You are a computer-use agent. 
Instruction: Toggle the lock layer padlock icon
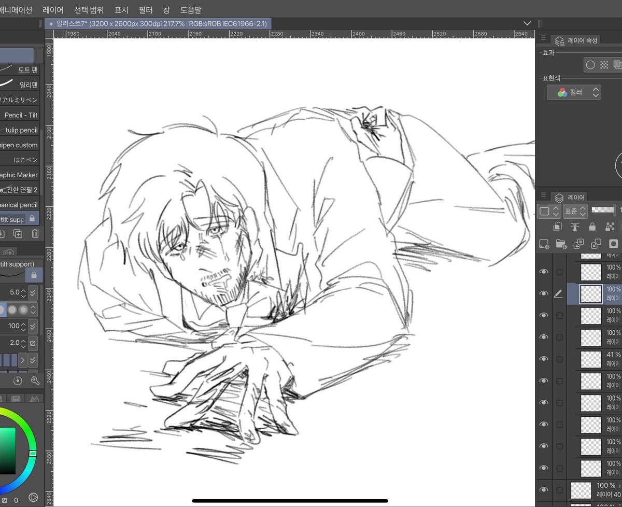[592, 227]
